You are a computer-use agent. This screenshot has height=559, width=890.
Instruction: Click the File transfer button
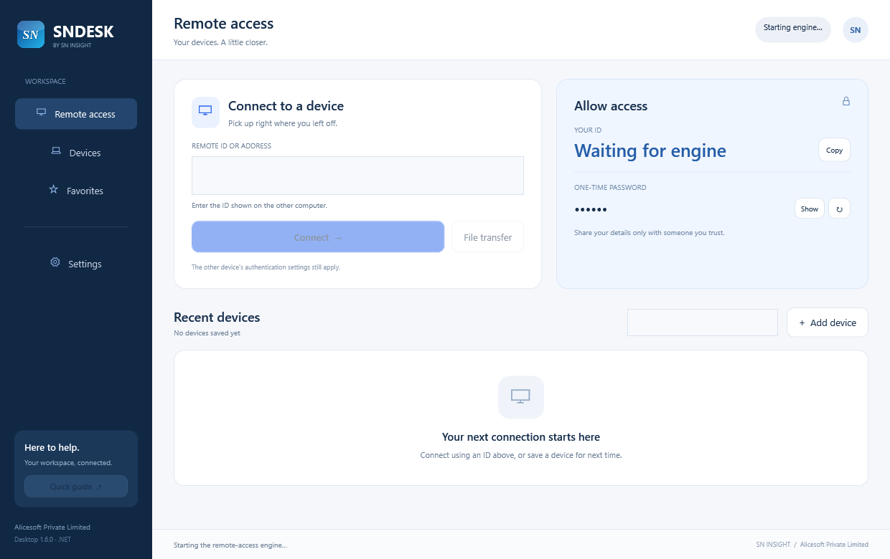click(488, 236)
